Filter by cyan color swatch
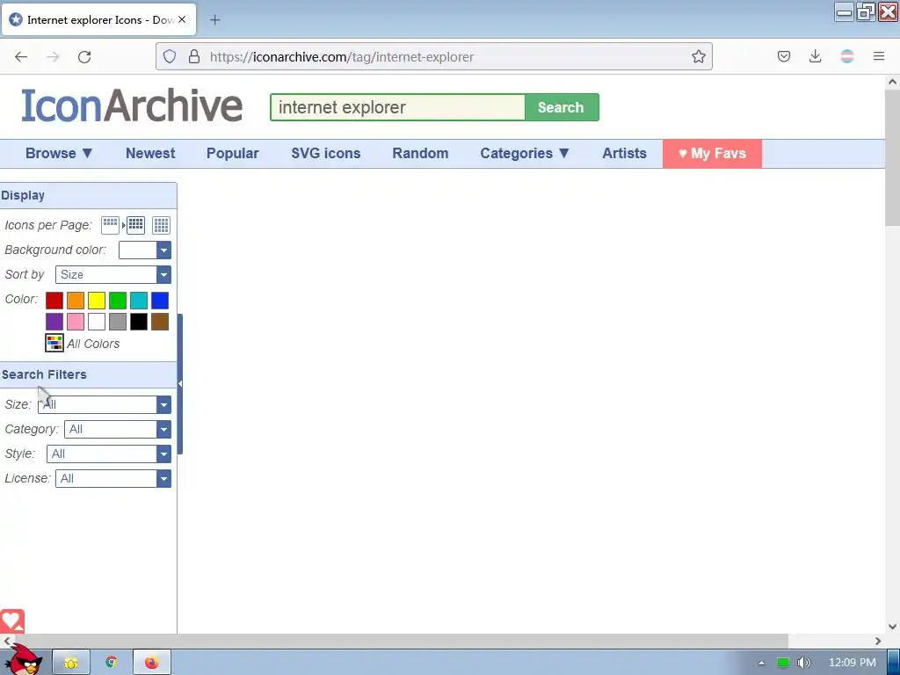The height and width of the screenshot is (675, 900). (139, 301)
